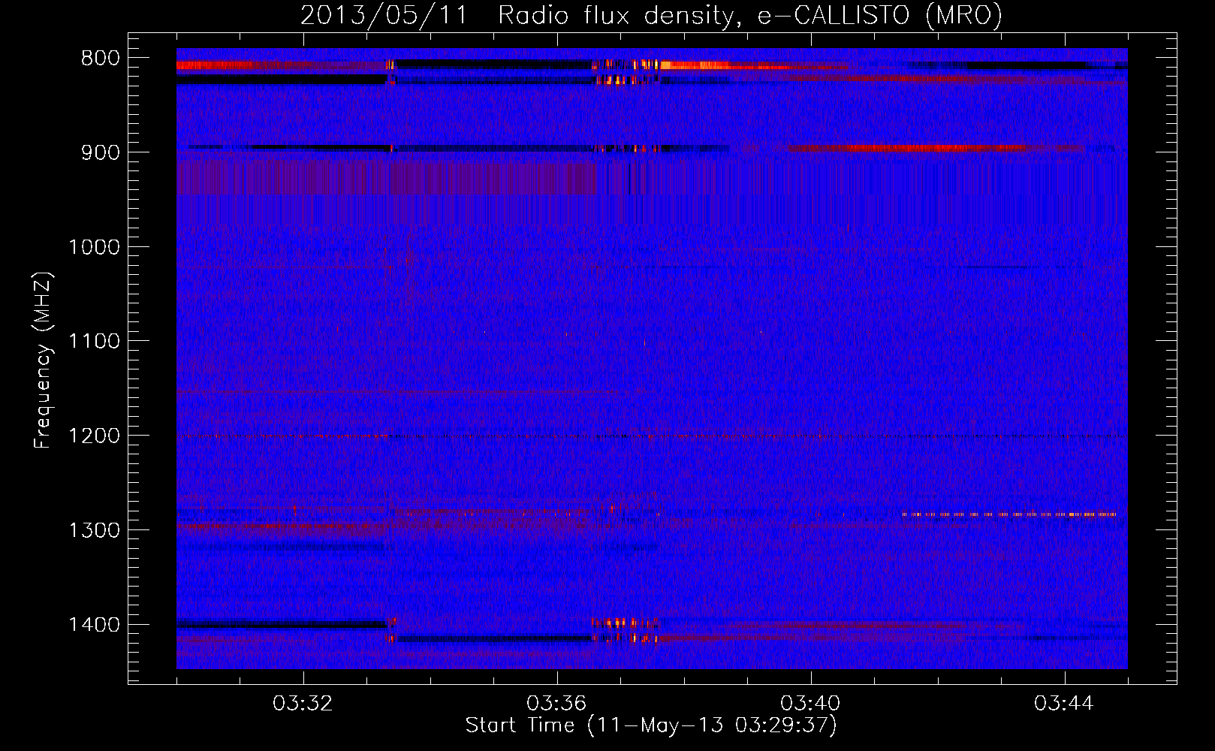
Task: Click the 'Start Time (11-May-13 03:29:37)' label
Action: click(x=651, y=725)
